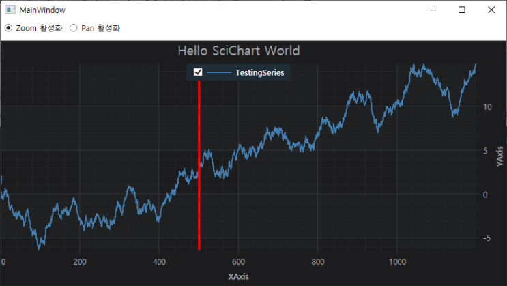Viewport: 507px width, 286px height.
Task: Click the Y-axis label 5
Action: [485, 150]
